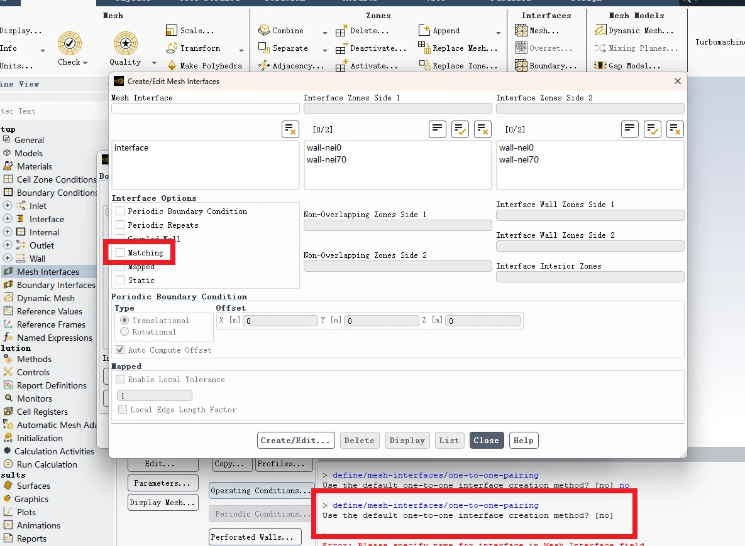Open the Append dropdown arrow
745x546 pixels.
[x=499, y=33]
